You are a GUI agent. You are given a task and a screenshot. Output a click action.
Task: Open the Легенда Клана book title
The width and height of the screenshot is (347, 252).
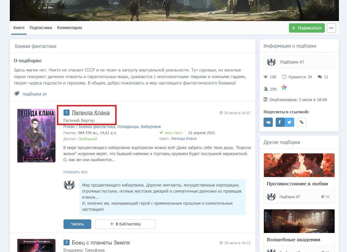pyautogui.click(x=91, y=112)
